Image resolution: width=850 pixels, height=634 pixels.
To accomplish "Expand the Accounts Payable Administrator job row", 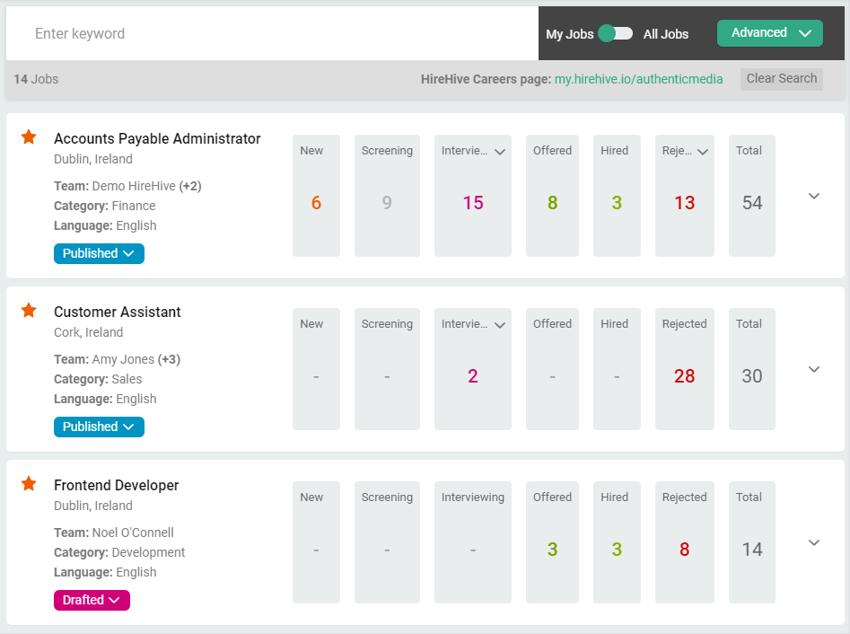I will (814, 196).
